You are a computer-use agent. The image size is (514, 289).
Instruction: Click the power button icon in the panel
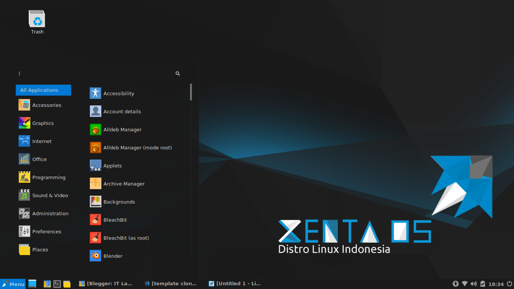pyautogui.click(x=509, y=284)
